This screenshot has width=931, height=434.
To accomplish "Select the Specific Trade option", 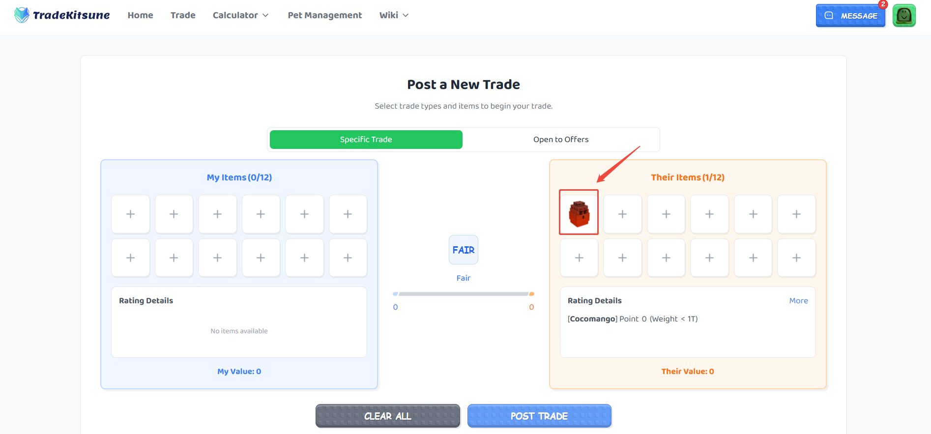I will [x=366, y=140].
